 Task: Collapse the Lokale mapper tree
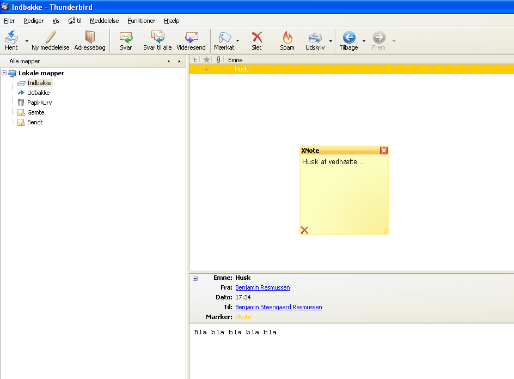[x=4, y=73]
